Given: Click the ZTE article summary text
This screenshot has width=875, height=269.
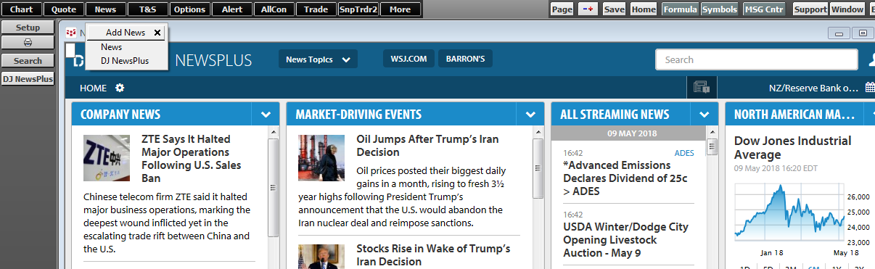Looking at the screenshot, I should [167, 223].
